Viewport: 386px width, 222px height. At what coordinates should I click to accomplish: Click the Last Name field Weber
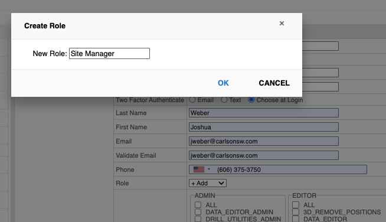tap(264, 113)
